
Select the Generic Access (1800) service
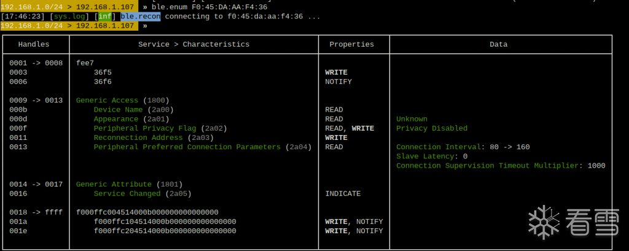pos(122,100)
